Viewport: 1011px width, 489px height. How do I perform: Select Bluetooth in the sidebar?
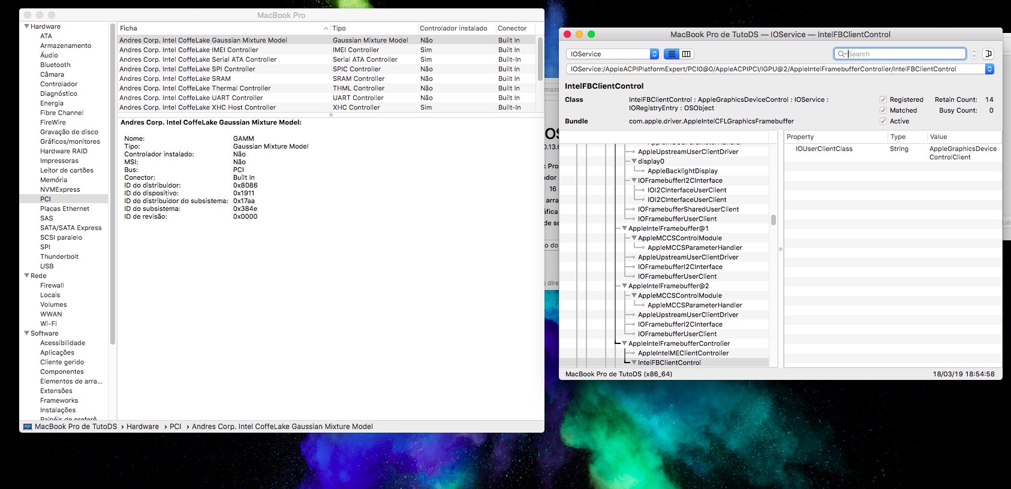(x=55, y=65)
